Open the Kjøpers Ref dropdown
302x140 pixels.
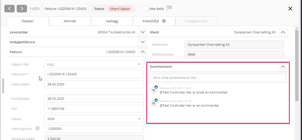pos(94,64)
